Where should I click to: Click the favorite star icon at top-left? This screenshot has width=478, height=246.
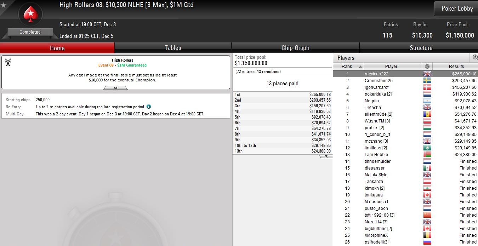click(x=4, y=5)
